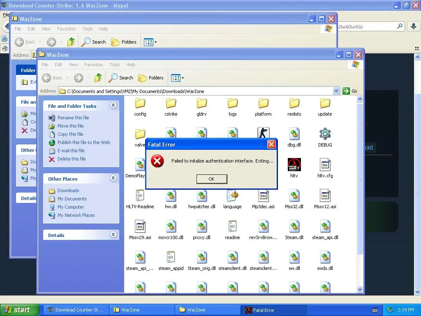Open Tools menu in front WarZone window
Screen dimensions: 421x316
coord(115,65)
